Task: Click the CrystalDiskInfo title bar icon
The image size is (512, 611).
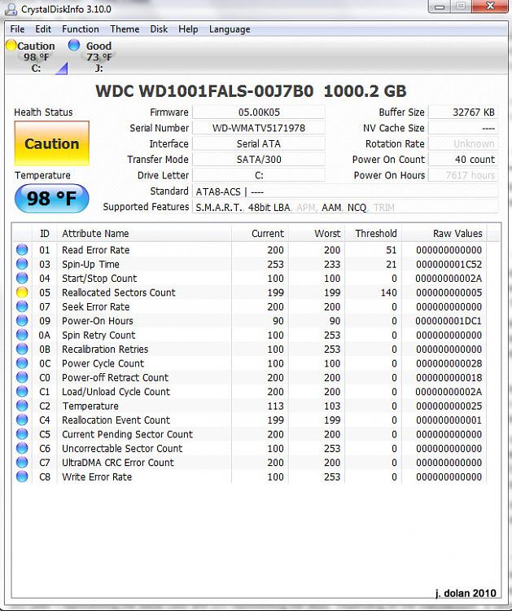Action: [x=11, y=9]
